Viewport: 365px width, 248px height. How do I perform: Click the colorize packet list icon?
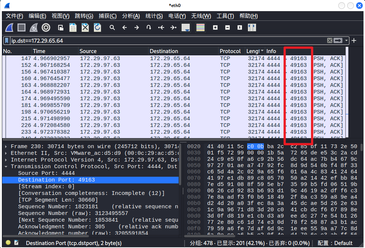(200, 27)
